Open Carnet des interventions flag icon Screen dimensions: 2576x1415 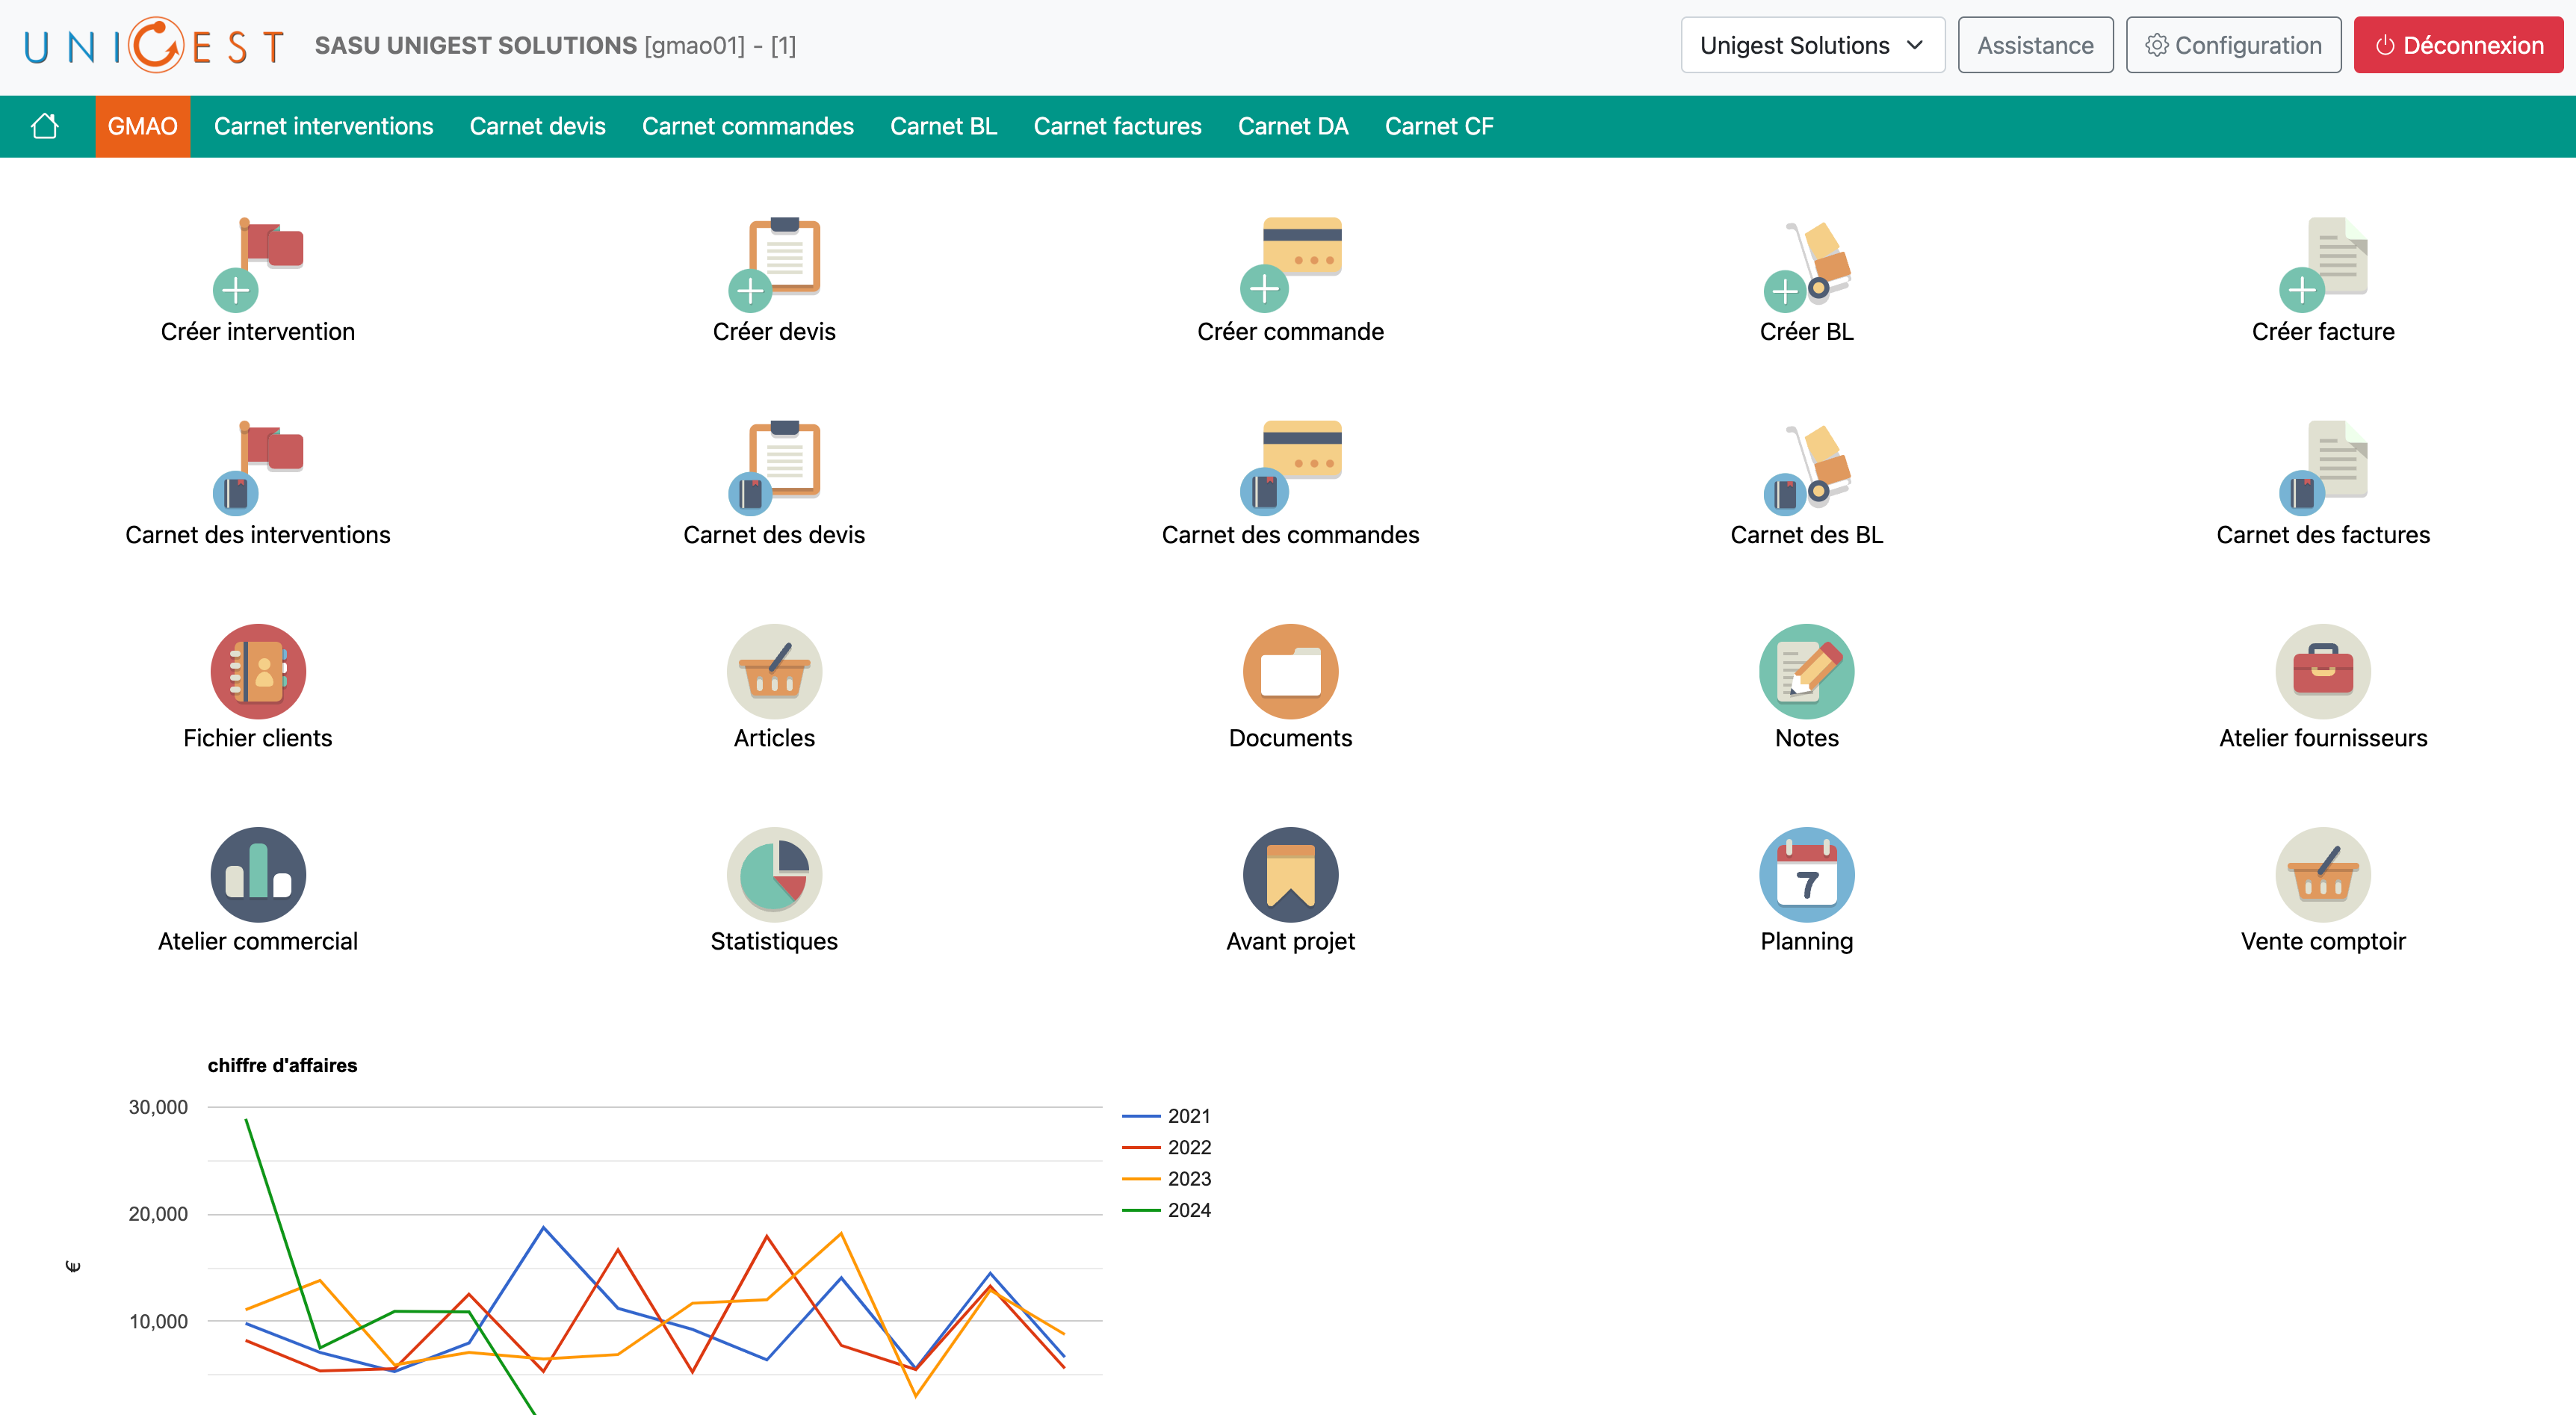258,467
